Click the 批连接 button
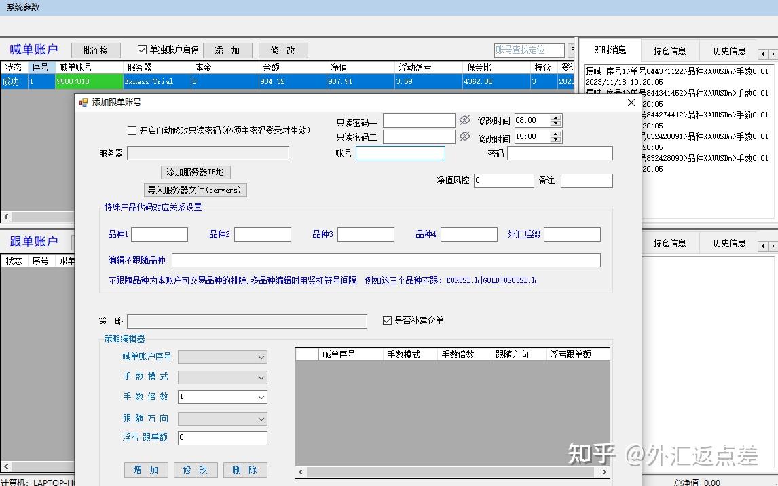Image resolution: width=778 pixels, height=486 pixels. (x=96, y=50)
